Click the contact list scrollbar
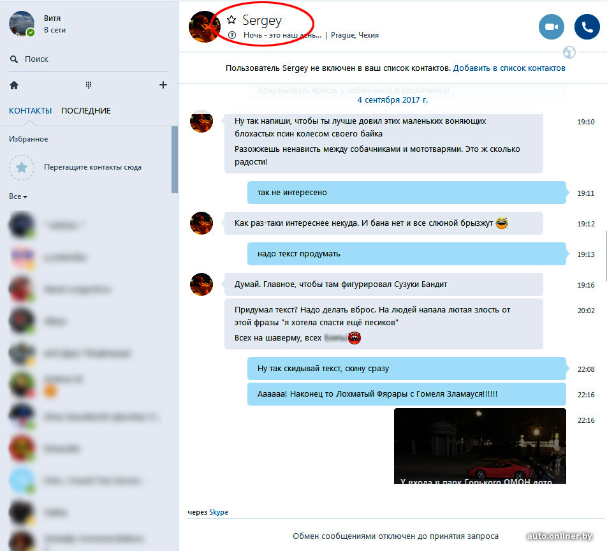This screenshot has width=607, height=551. 175,159
